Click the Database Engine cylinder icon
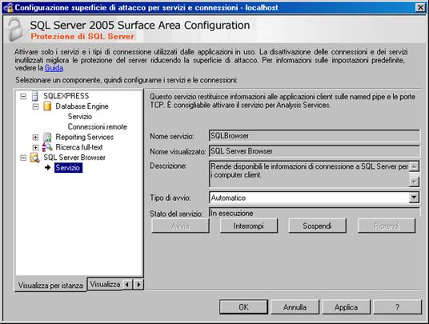429x324 pixels. [x=47, y=106]
